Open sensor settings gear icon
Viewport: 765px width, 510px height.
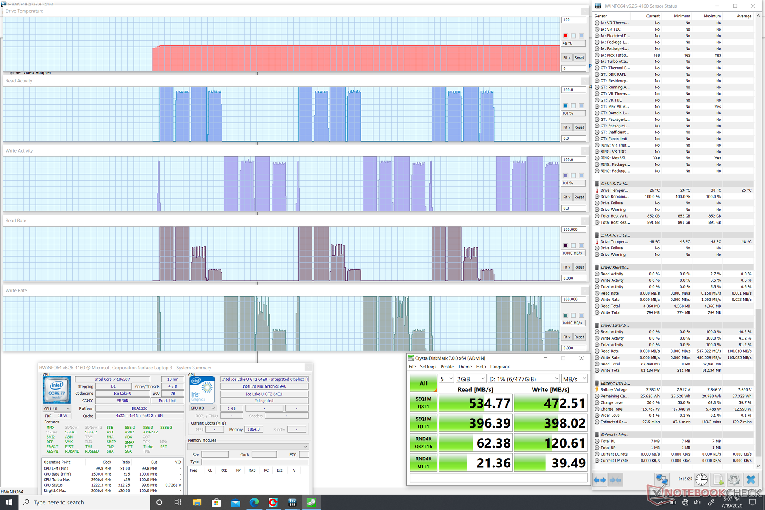pyautogui.click(x=734, y=480)
